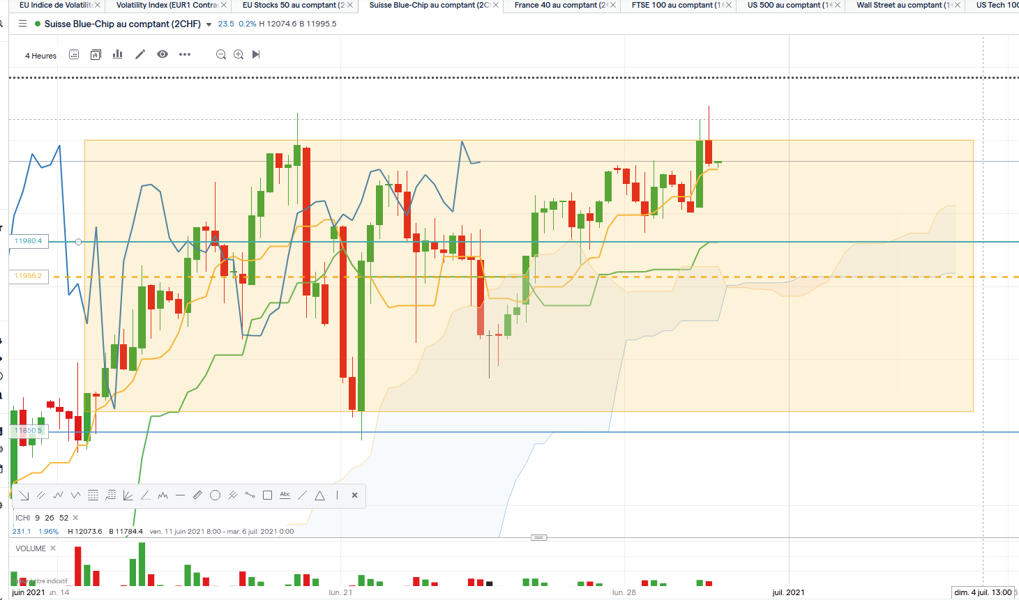
Task: Select the angled trend line tool
Action: point(145,495)
